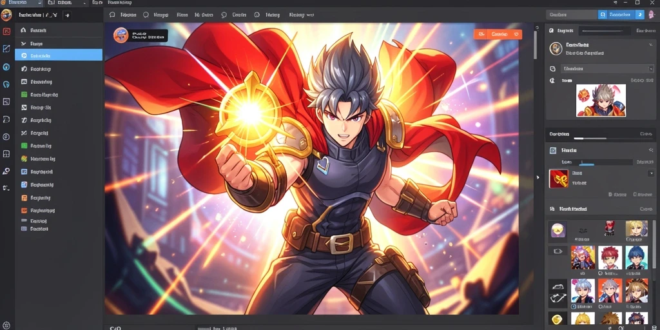The height and width of the screenshot is (330, 660).
Task: Toggle the speech-bubble circle option in canvas toolbar
Action: (224, 15)
